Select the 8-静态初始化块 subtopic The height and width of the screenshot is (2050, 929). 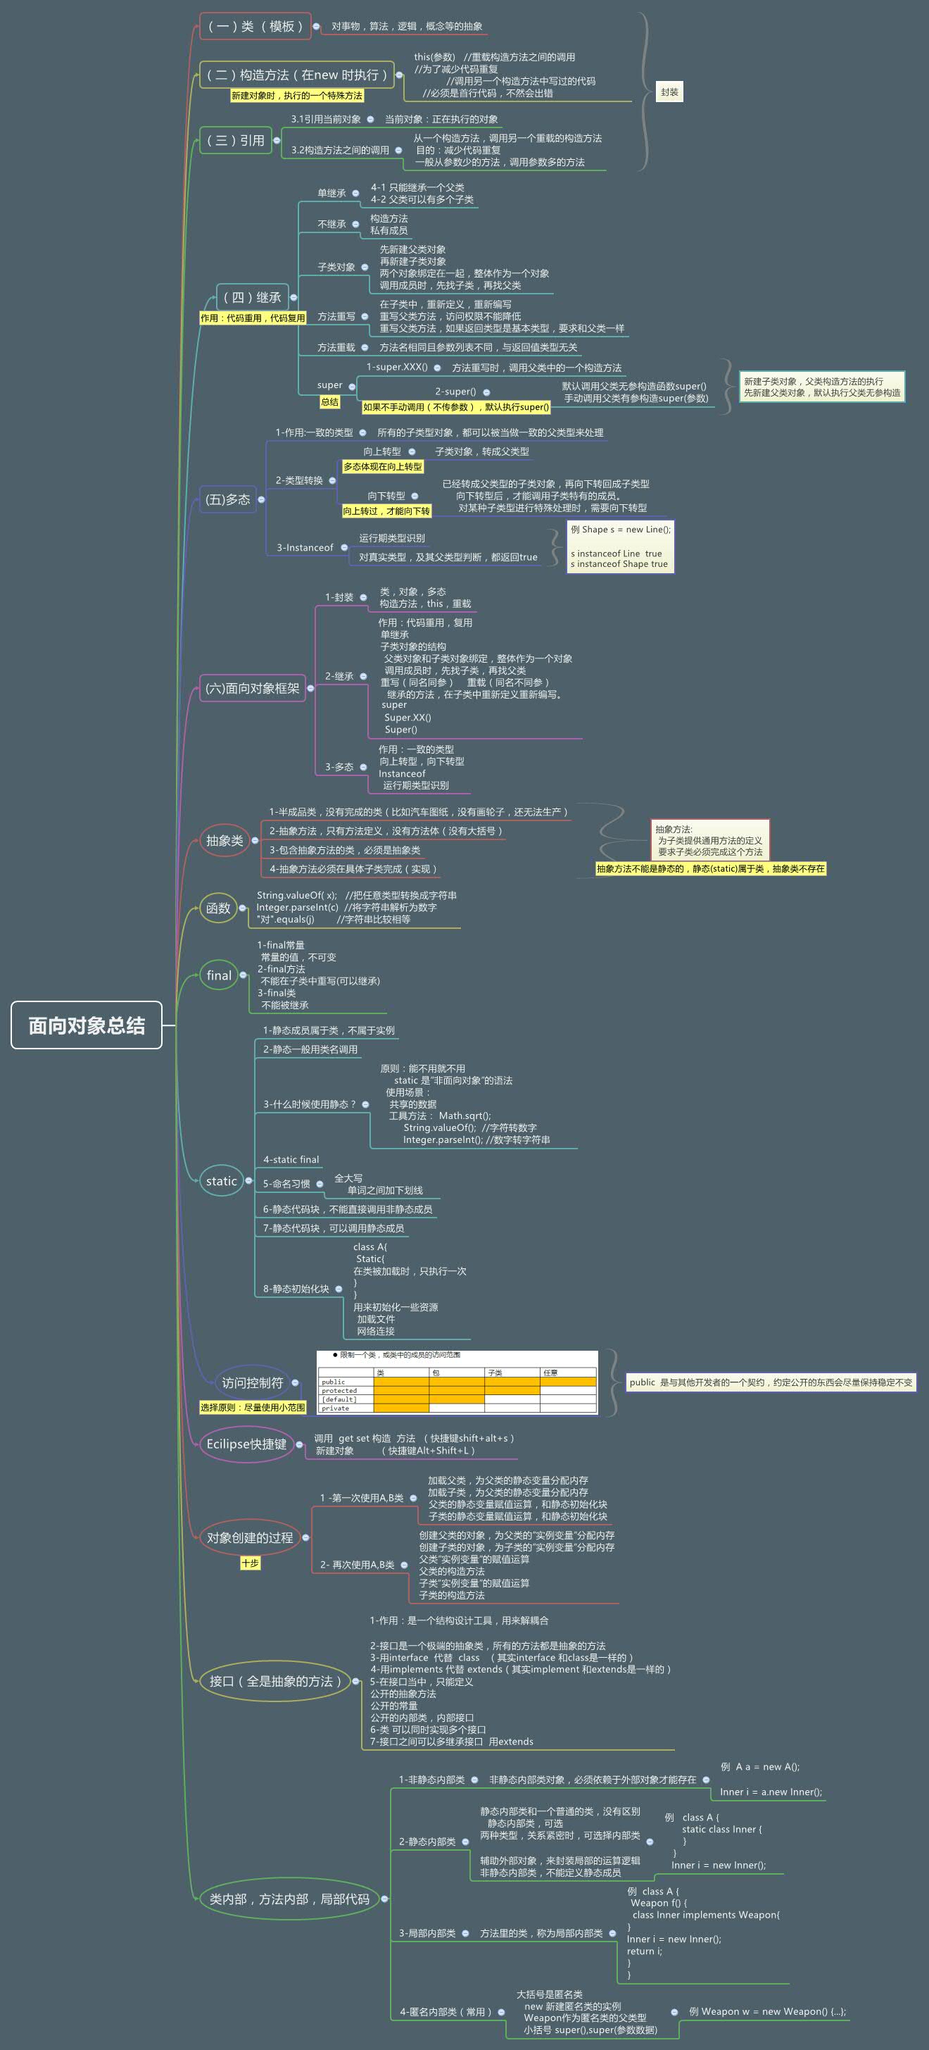[296, 1289]
